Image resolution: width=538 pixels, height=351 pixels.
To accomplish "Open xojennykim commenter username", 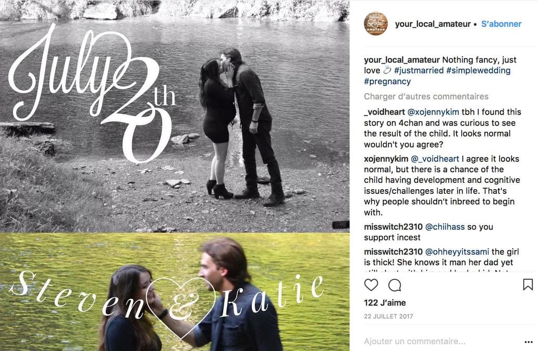I will click(386, 159).
